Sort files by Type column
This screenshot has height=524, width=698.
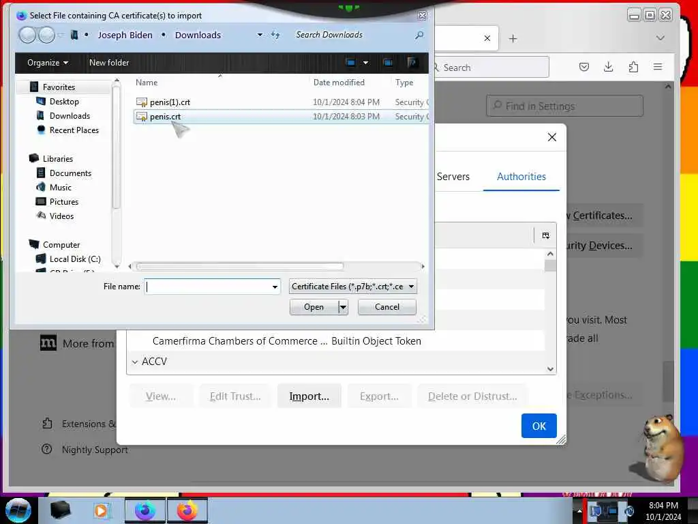coord(404,83)
